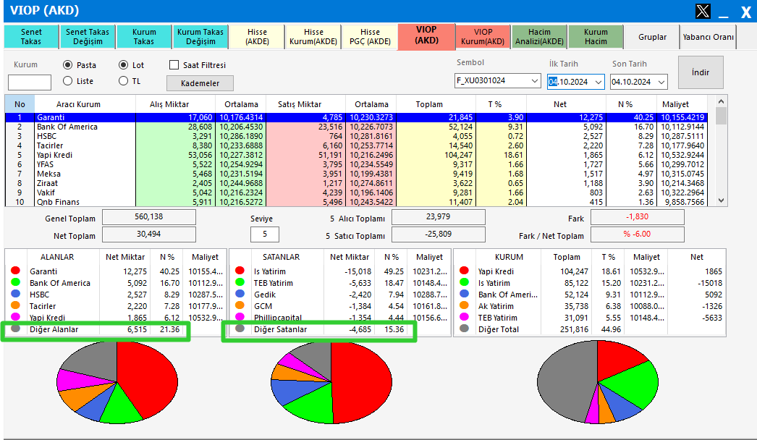
Task: Click the orange swatch beside GCM
Action: 240,305
